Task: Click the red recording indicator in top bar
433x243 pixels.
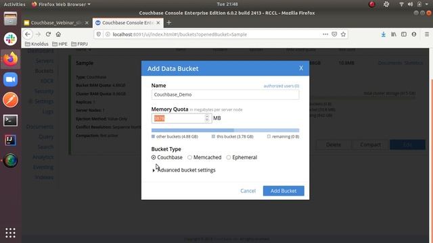Action: click(x=372, y=4)
